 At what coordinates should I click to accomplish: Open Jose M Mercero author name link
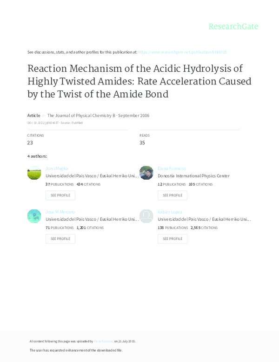tap(60, 212)
